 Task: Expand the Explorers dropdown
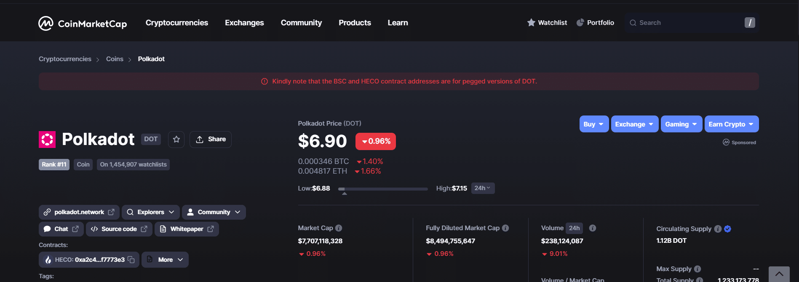151,212
